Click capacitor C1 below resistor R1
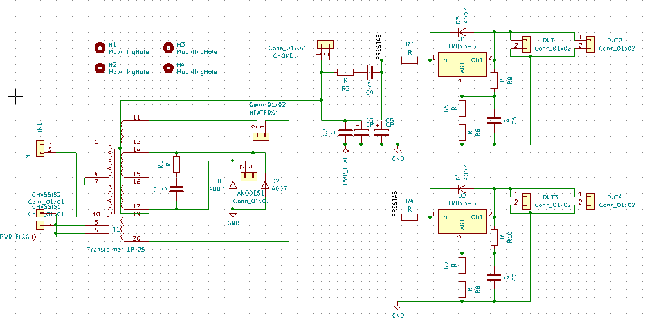Screen dimensions: 645x321 coord(176,189)
